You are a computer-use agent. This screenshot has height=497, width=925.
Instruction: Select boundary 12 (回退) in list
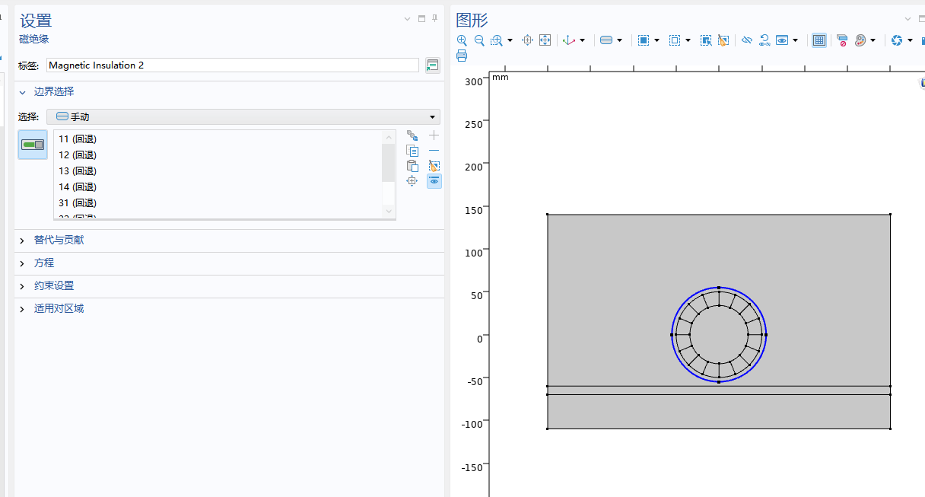78,155
